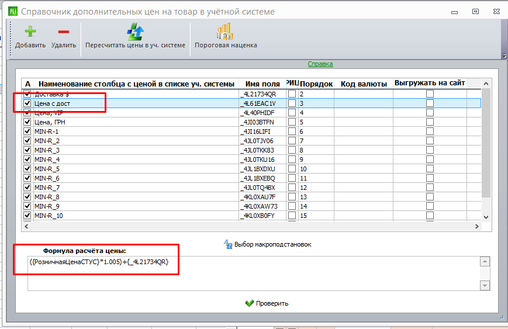This screenshot has height=329, width=508.
Task: Toggle active checkbox for Цена с дост
Action: coord(27,103)
